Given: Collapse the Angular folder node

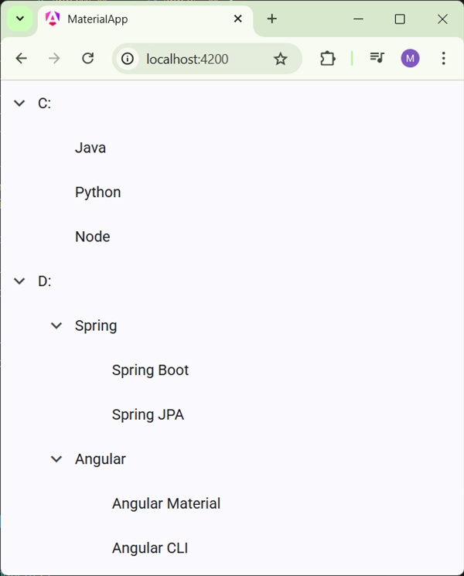Looking at the screenshot, I should point(56,459).
